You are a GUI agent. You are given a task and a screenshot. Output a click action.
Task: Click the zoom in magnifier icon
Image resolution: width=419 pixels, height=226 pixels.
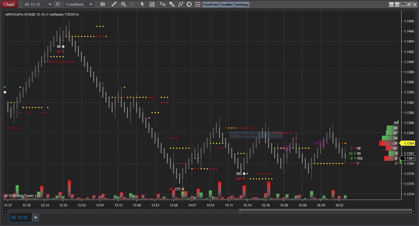pyautogui.click(x=124, y=4)
